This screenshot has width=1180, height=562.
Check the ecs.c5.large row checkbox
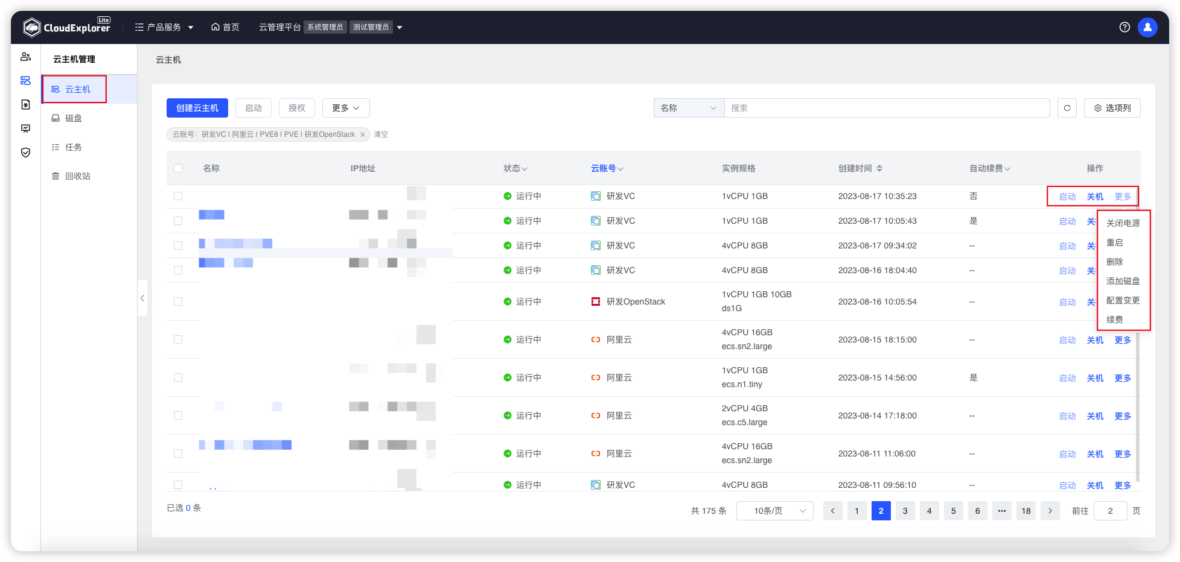pos(178,415)
